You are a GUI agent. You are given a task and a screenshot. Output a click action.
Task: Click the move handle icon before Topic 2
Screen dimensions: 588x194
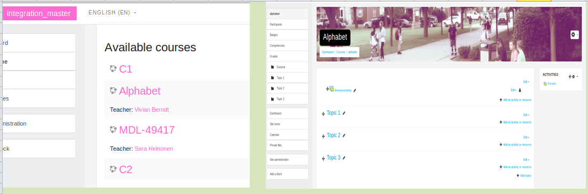pyautogui.click(x=323, y=136)
